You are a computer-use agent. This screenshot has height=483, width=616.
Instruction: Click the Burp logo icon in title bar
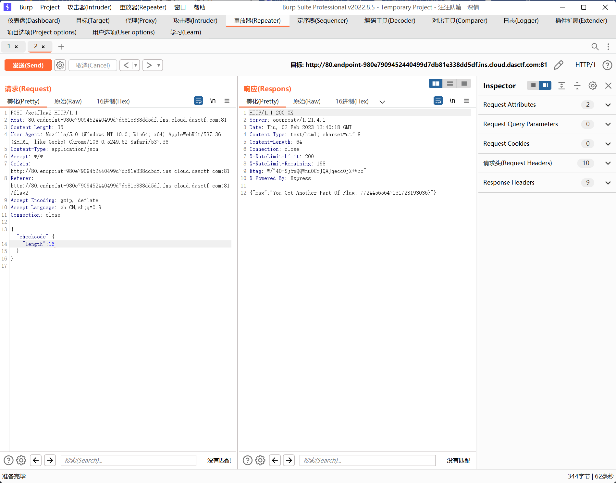click(x=7, y=7)
